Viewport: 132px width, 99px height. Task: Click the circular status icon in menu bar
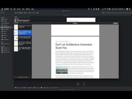tap(89, 9)
